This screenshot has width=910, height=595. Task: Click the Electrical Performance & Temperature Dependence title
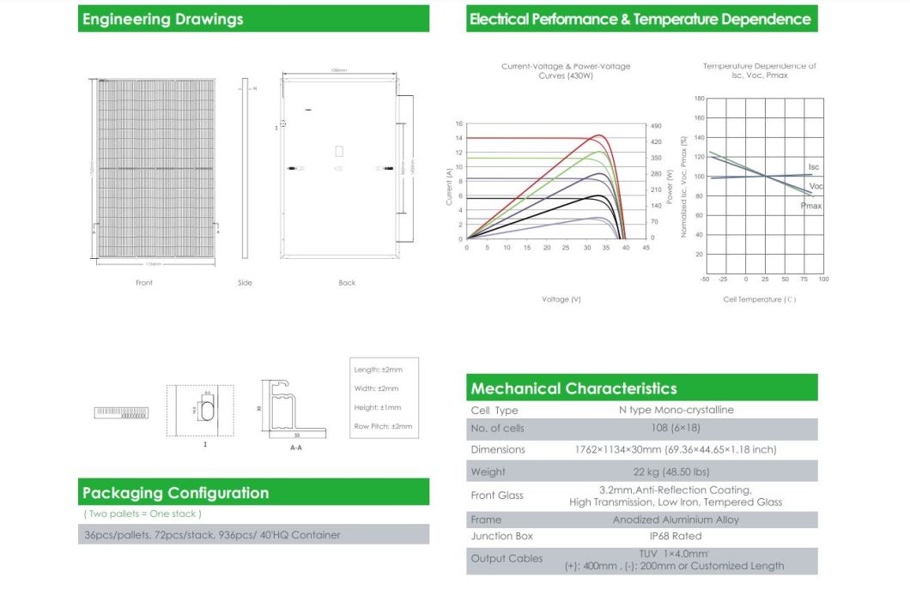641,19
